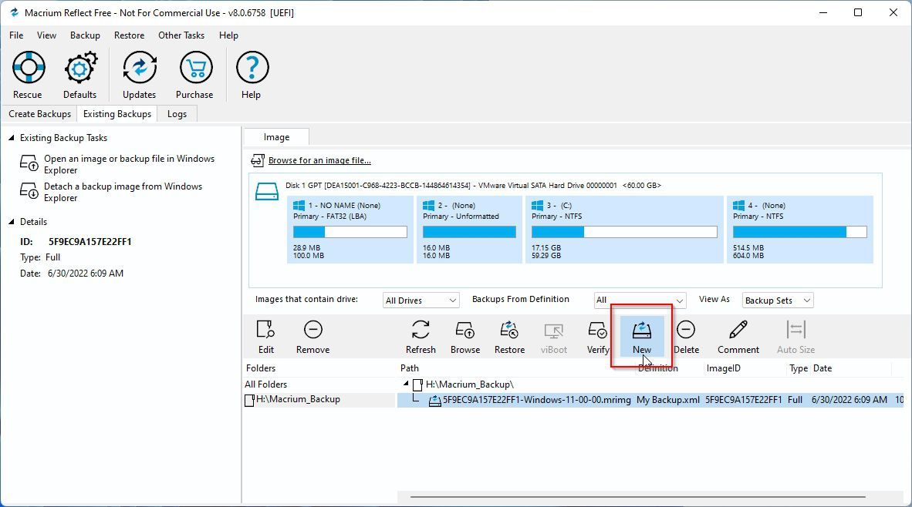This screenshot has width=912, height=507.
Task: Open the Other Tasks menu
Action: pos(181,35)
